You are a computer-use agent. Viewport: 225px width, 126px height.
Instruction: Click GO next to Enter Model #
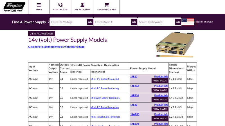(134, 22)
